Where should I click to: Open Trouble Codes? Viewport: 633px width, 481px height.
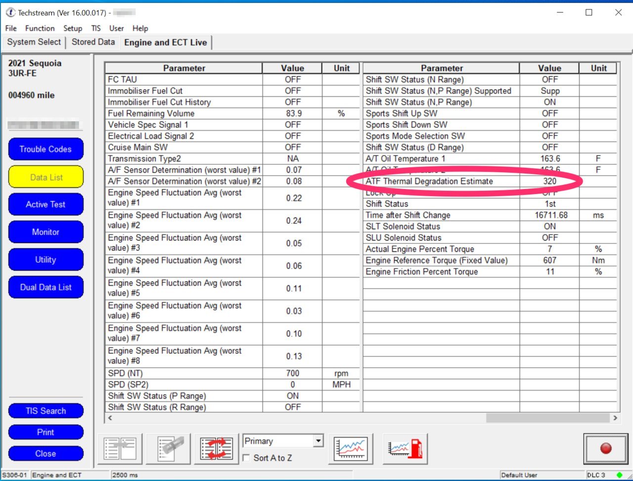tap(45, 149)
